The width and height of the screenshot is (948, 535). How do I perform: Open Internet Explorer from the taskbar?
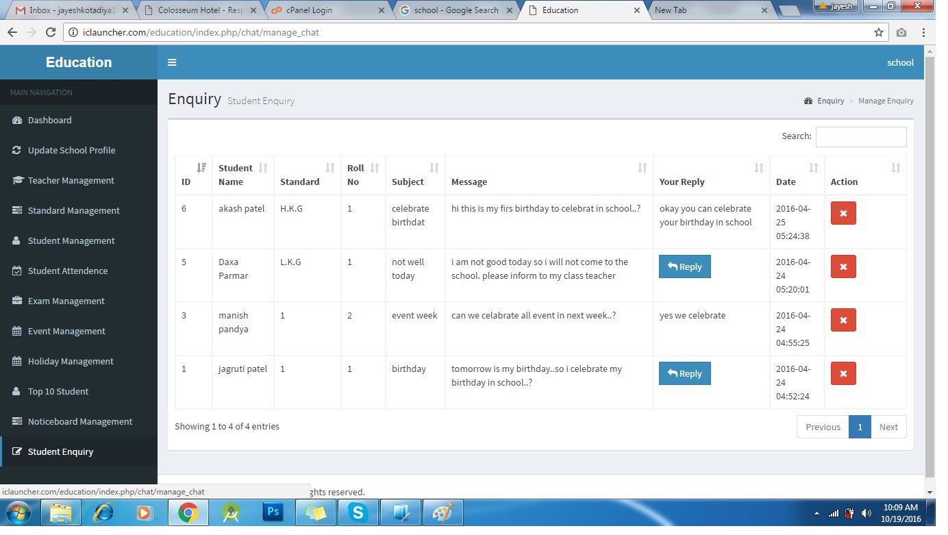coord(103,512)
